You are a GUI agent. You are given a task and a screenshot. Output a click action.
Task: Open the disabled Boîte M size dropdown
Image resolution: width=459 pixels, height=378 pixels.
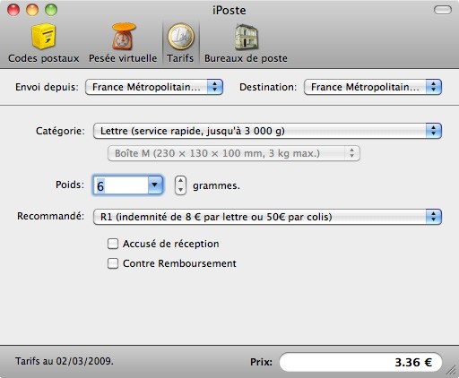click(x=234, y=153)
